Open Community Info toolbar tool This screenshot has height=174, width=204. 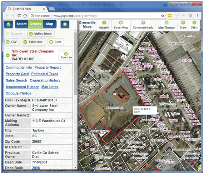143,25
